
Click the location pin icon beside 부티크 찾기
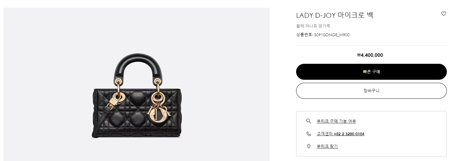(x=308, y=146)
